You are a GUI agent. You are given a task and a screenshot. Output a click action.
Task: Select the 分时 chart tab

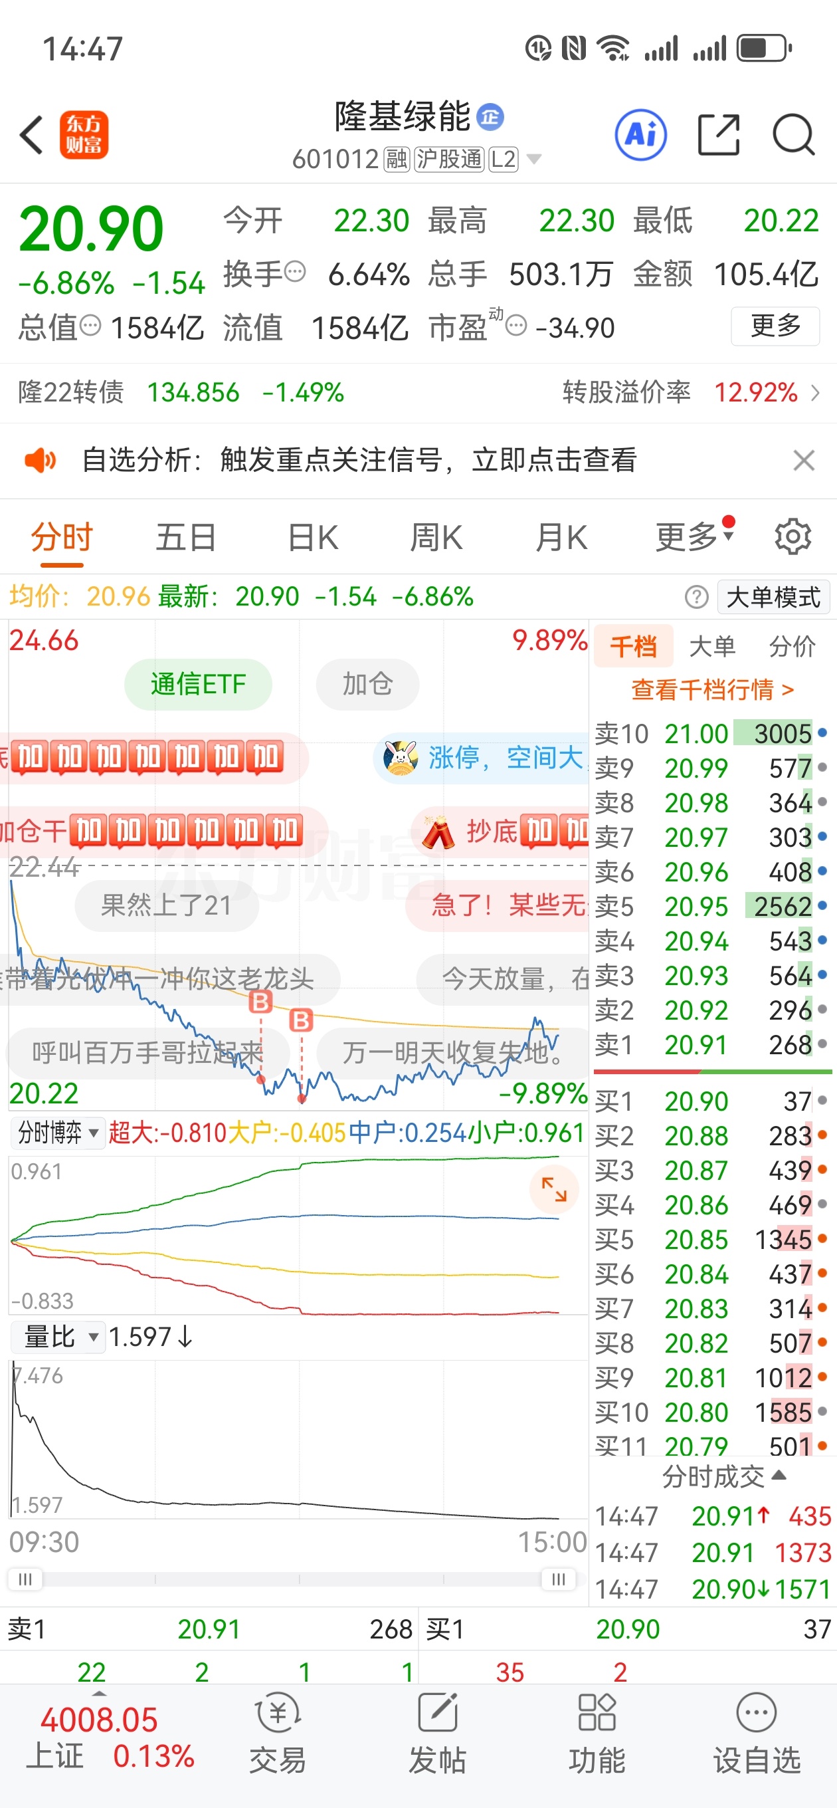click(62, 538)
